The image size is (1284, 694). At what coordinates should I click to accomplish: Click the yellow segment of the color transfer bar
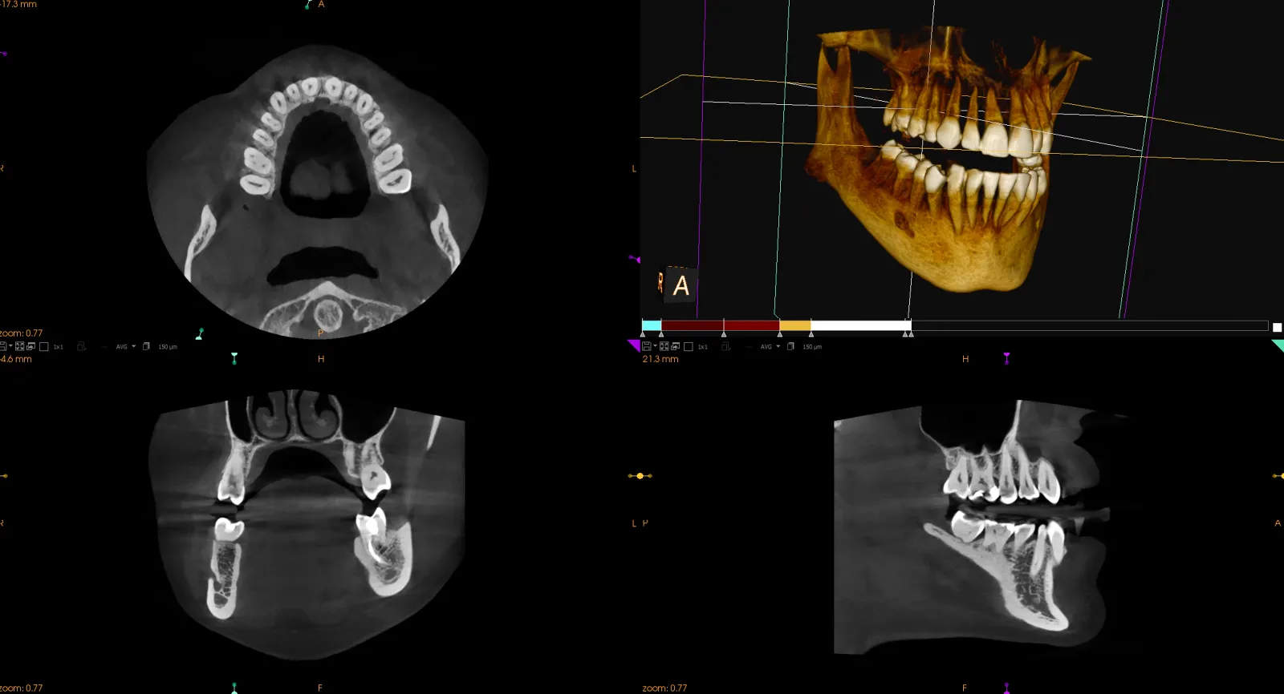point(794,325)
